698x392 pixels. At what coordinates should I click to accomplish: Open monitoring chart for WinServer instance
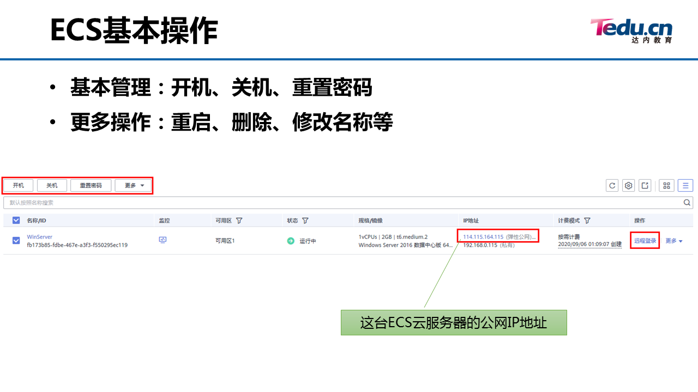pyautogui.click(x=163, y=240)
